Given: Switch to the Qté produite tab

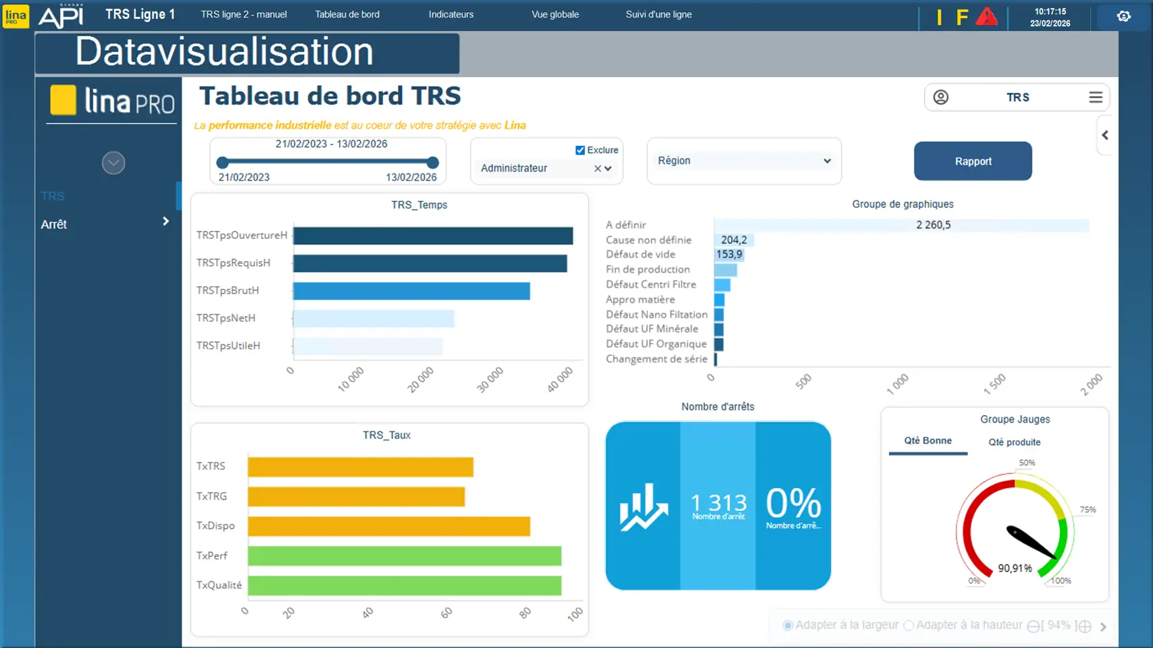Looking at the screenshot, I should (x=1014, y=442).
